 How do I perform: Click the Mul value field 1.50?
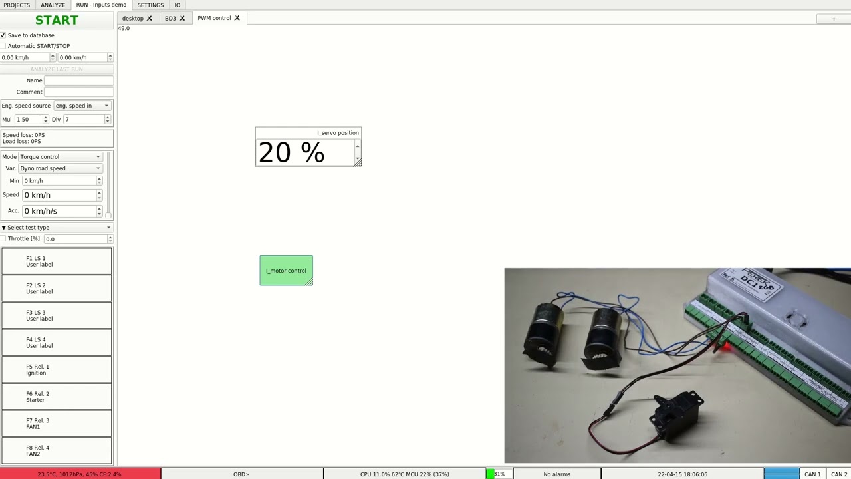pyautogui.click(x=28, y=120)
